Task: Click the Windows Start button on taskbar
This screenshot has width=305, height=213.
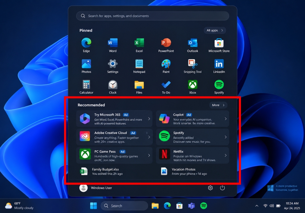Action: (94, 206)
